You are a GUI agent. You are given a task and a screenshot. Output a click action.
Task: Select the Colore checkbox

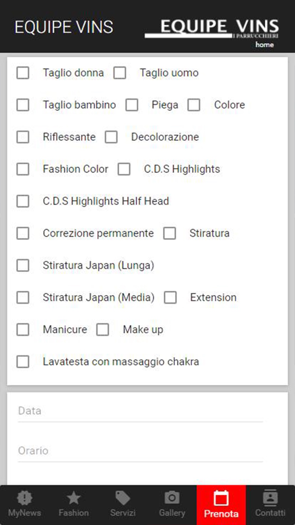click(194, 105)
